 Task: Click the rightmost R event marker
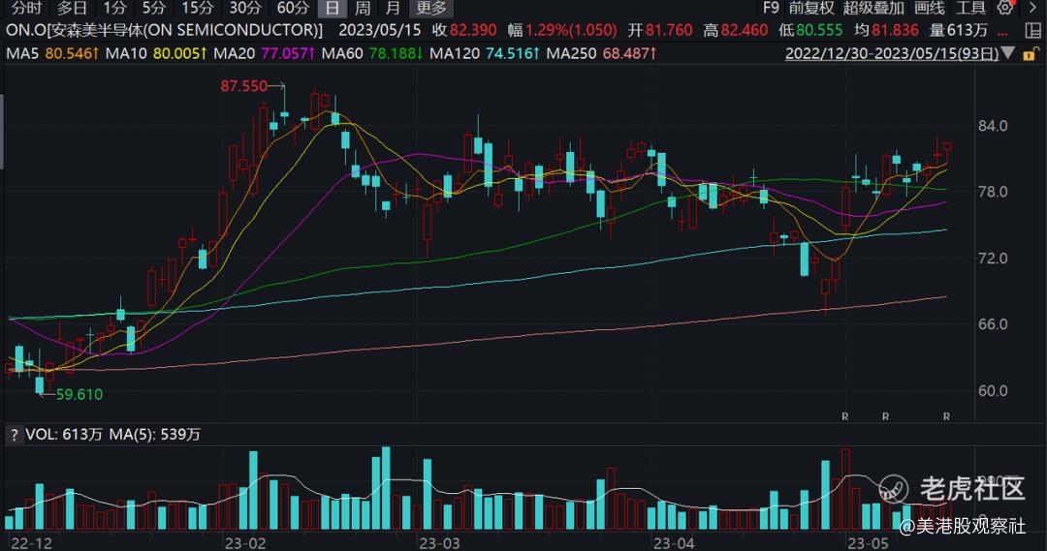[x=946, y=416]
